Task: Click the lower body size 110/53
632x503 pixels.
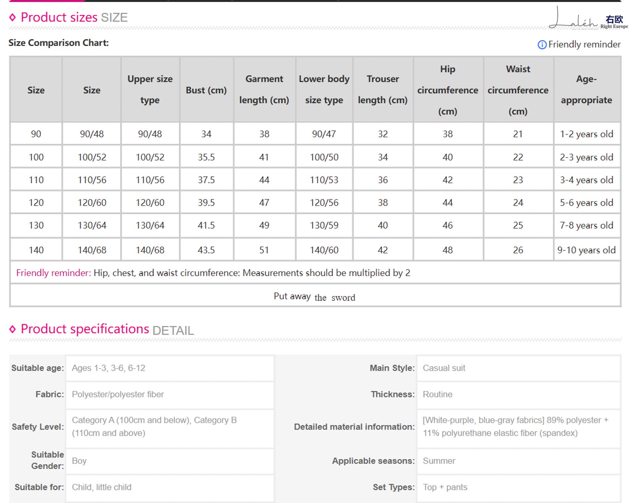Action: click(324, 180)
